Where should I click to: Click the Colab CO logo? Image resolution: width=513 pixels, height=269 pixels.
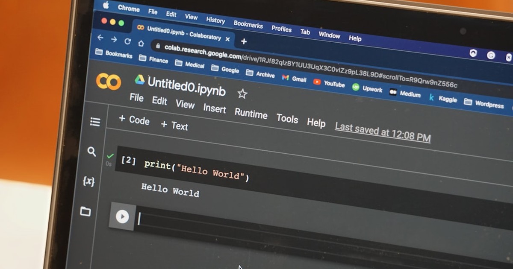click(108, 81)
